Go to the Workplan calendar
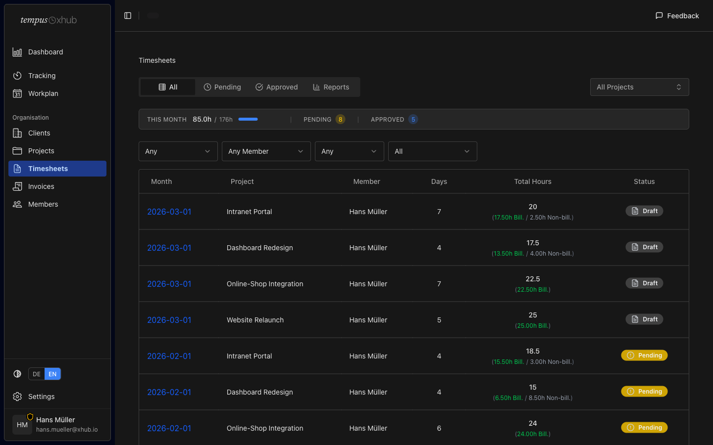 pyautogui.click(x=43, y=93)
